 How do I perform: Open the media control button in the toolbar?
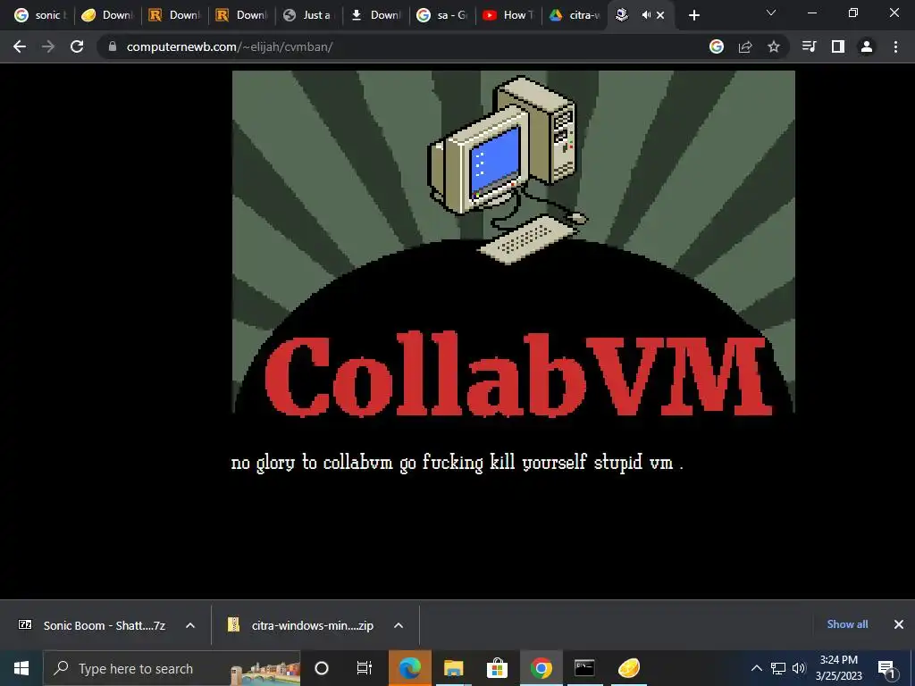tap(809, 46)
